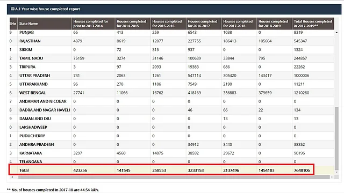The width and height of the screenshot is (344, 193).
Task: Click the grand total value 7648106
Action: click(x=302, y=170)
